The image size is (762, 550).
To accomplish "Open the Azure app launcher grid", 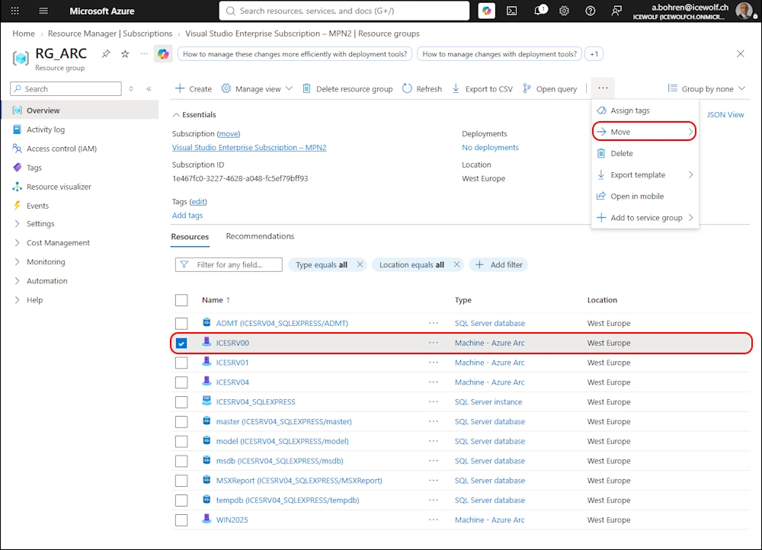I will coord(15,11).
